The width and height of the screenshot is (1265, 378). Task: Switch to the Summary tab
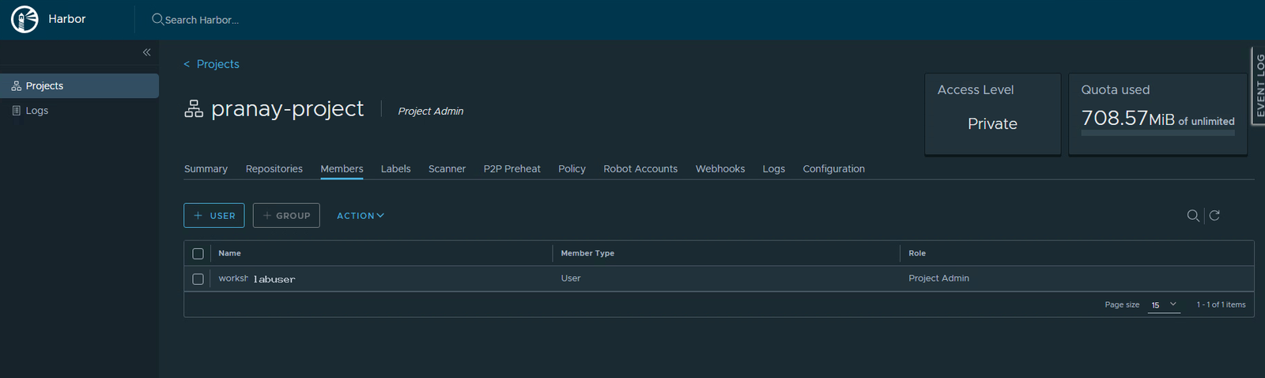(206, 168)
